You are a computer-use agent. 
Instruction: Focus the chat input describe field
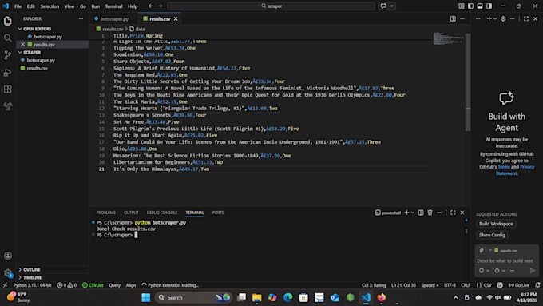click(x=505, y=260)
